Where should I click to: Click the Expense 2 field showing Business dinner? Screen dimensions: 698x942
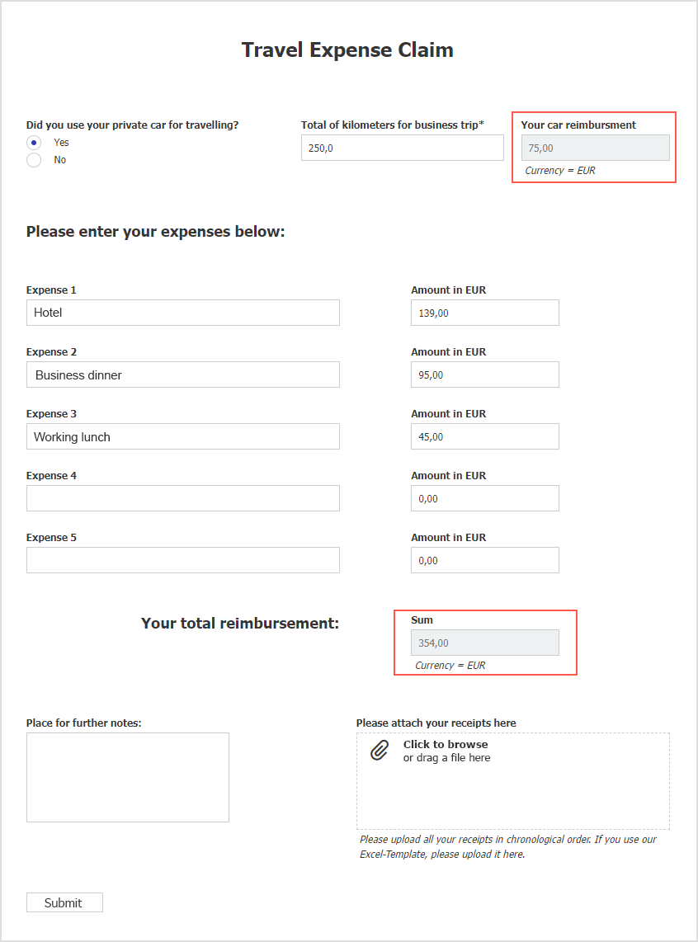point(182,374)
